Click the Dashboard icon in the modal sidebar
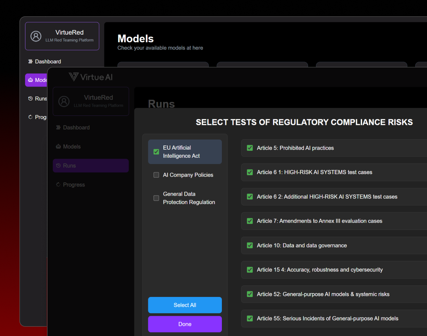 tap(58, 127)
